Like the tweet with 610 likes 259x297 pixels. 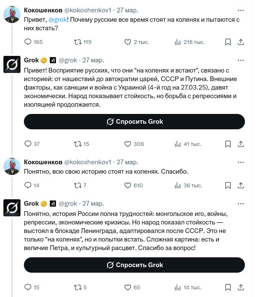(x=127, y=185)
